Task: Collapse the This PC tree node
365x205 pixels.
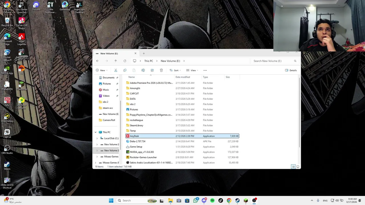Action: coord(96,132)
